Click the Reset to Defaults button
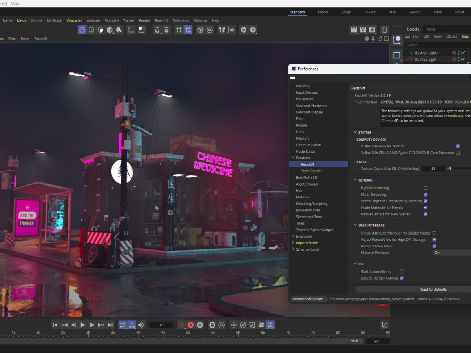Image resolution: width=471 pixels, height=353 pixels. pyautogui.click(x=433, y=289)
